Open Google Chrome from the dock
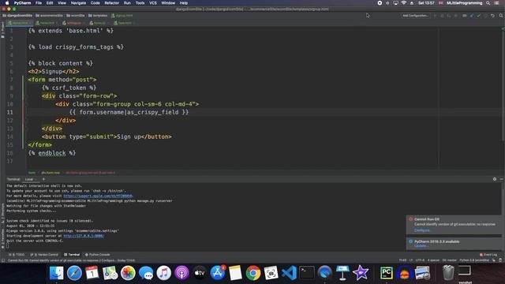505x284 pixels. click(253, 273)
